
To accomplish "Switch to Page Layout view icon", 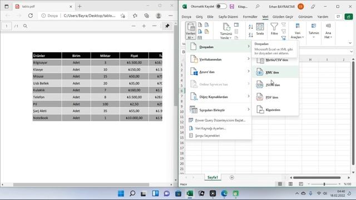I will (x=290, y=184).
